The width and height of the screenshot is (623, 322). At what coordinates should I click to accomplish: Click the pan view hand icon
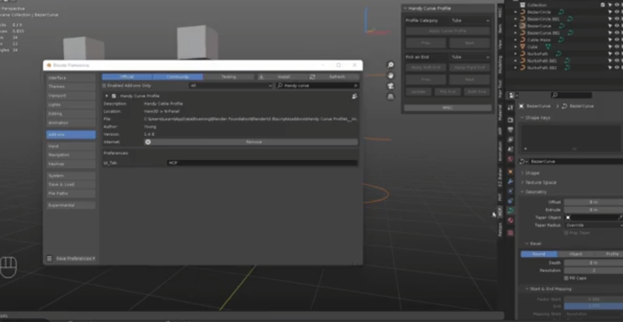click(390, 75)
